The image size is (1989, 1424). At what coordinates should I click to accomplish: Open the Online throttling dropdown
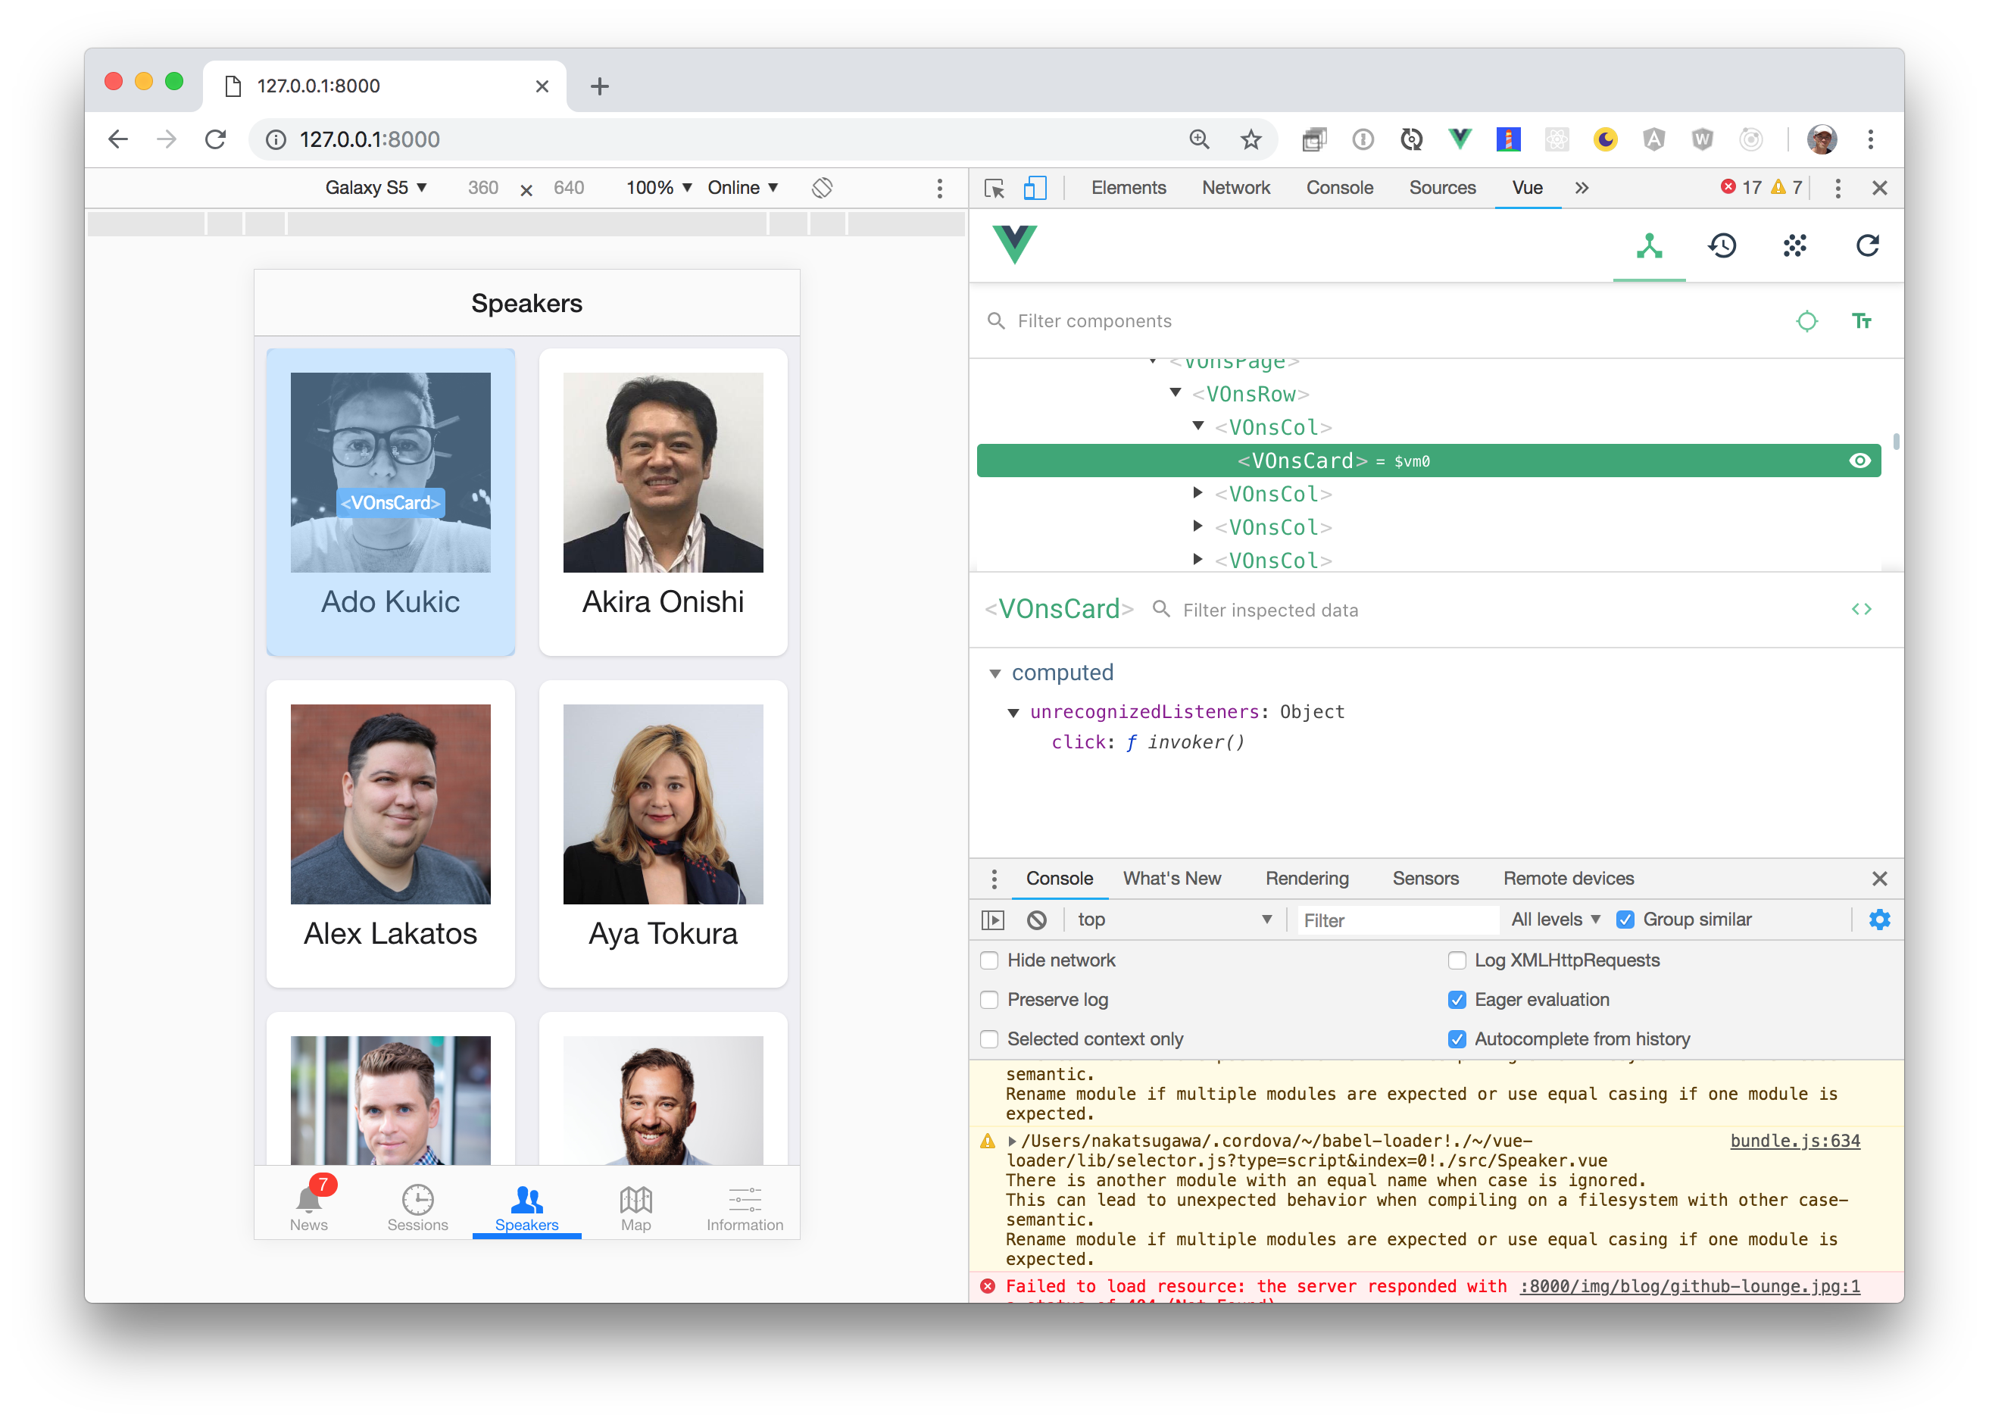[743, 188]
